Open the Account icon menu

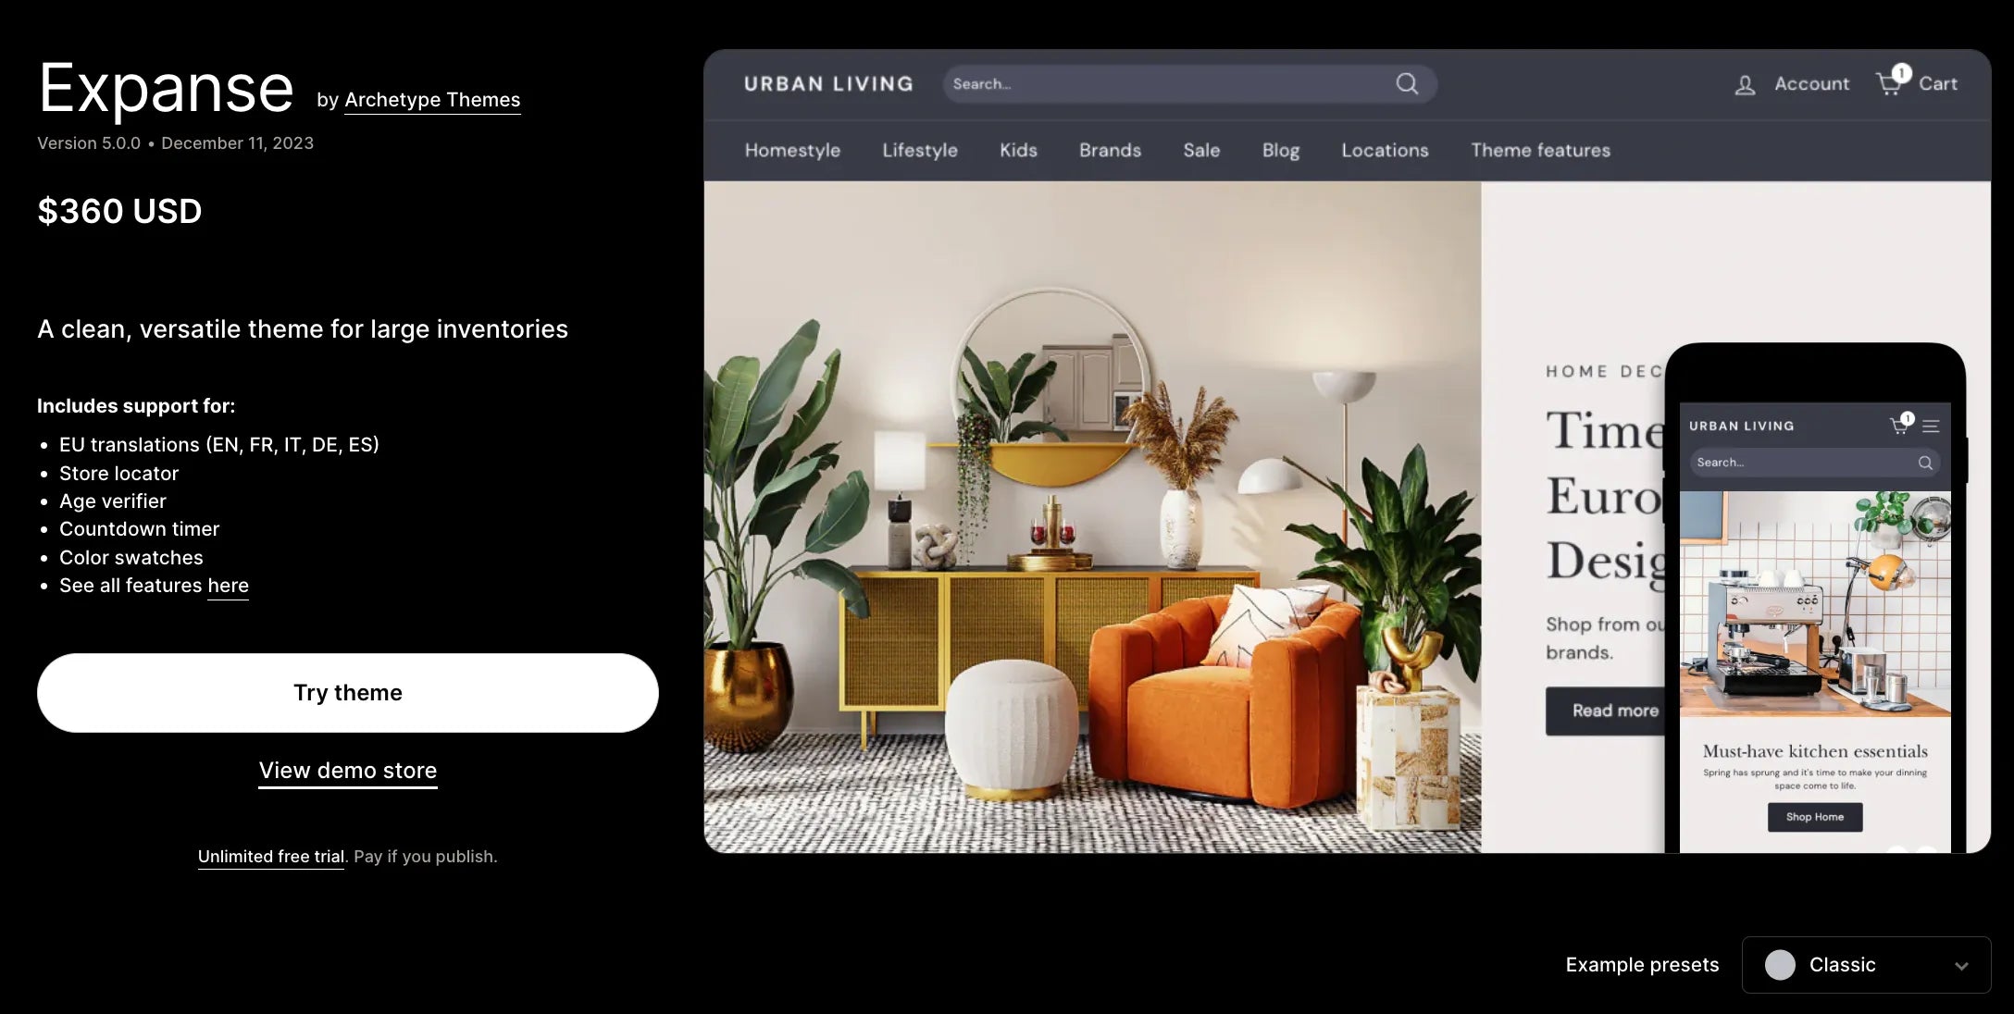[1745, 82]
